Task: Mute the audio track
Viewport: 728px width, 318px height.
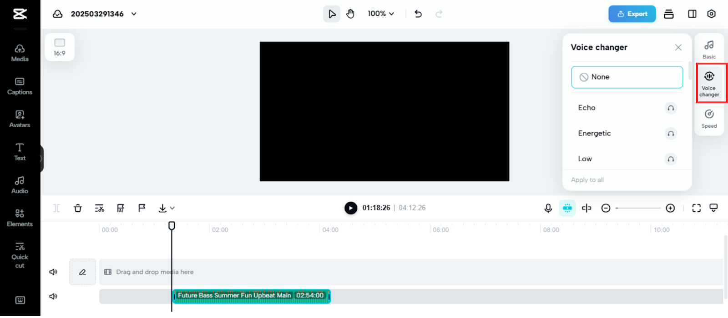Action: click(53, 296)
